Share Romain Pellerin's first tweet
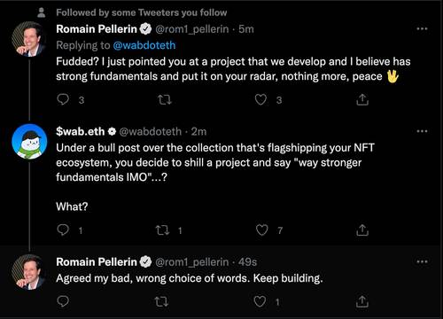Image resolution: width=443 pixels, height=319 pixels. (x=362, y=100)
